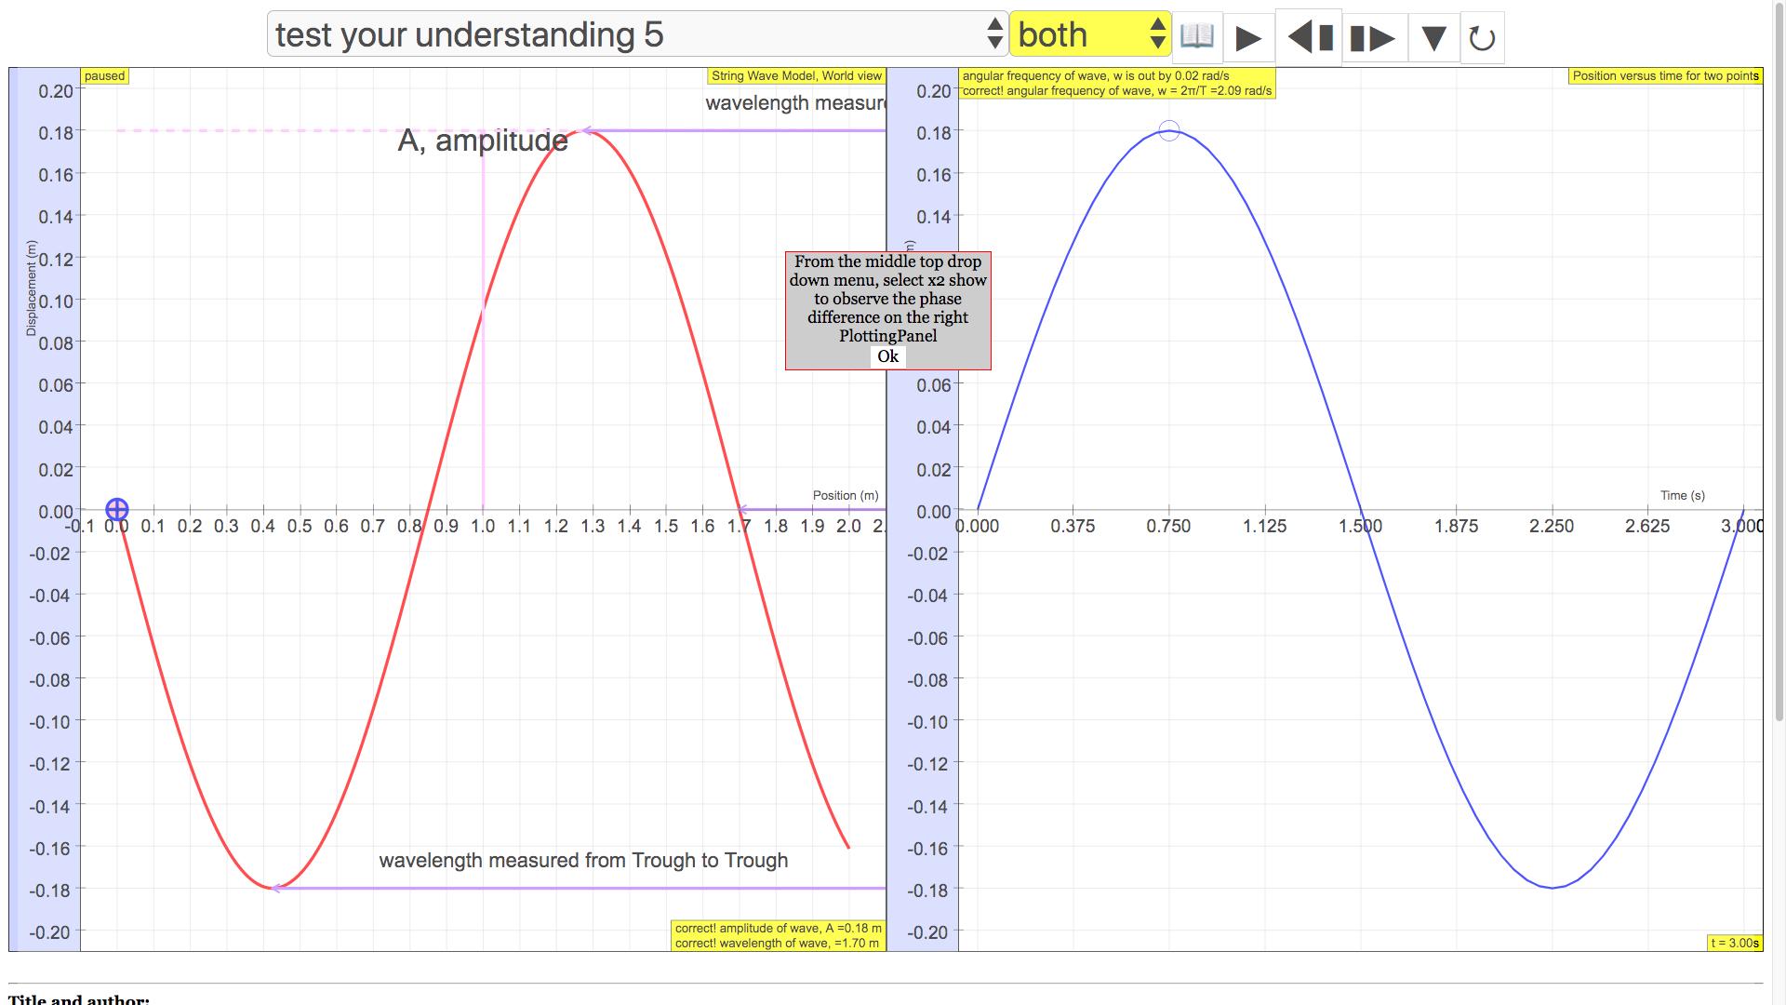Screen dimensions: 1786x1005
Task: Click the 'wavelength measured from Trough to Trough' label
Action: click(x=583, y=860)
